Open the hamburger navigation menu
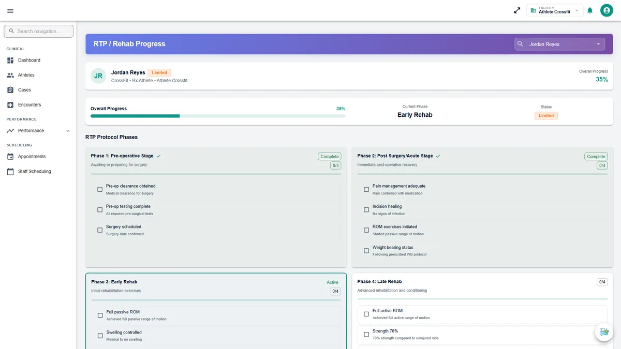Viewport: 621px width, 349px height. coord(10,11)
